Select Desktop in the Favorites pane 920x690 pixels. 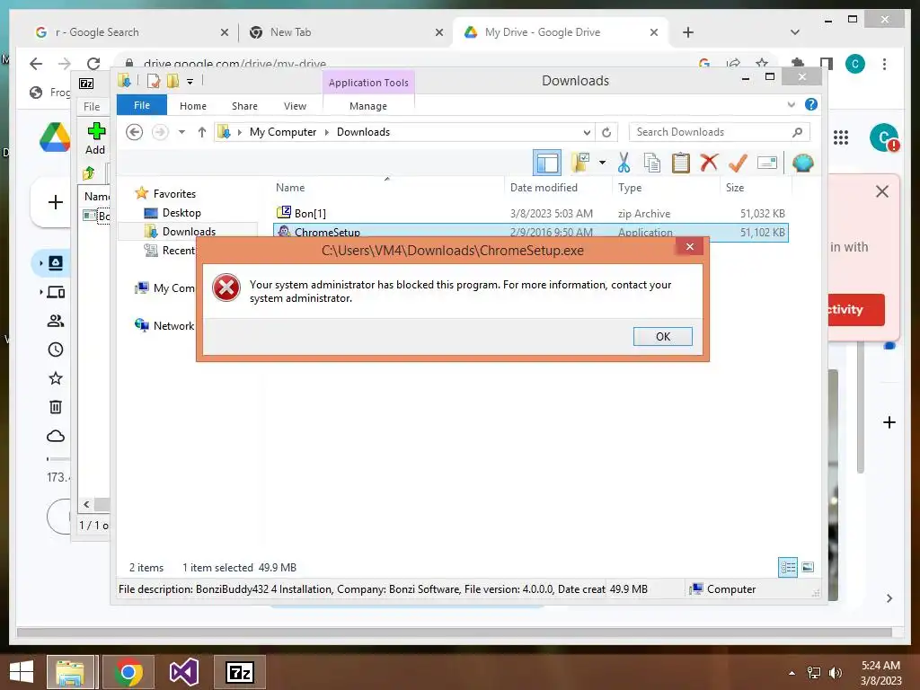[181, 213]
